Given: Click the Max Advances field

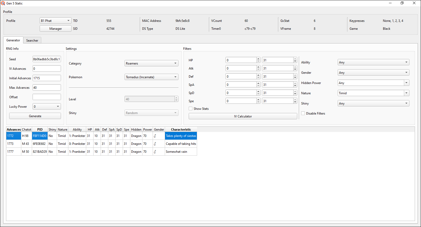Looking at the screenshot, I should [x=47, y=87].
